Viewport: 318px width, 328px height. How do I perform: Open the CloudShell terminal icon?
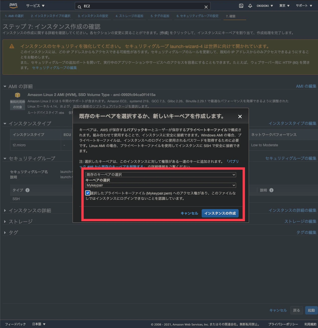tap(241, 6)
